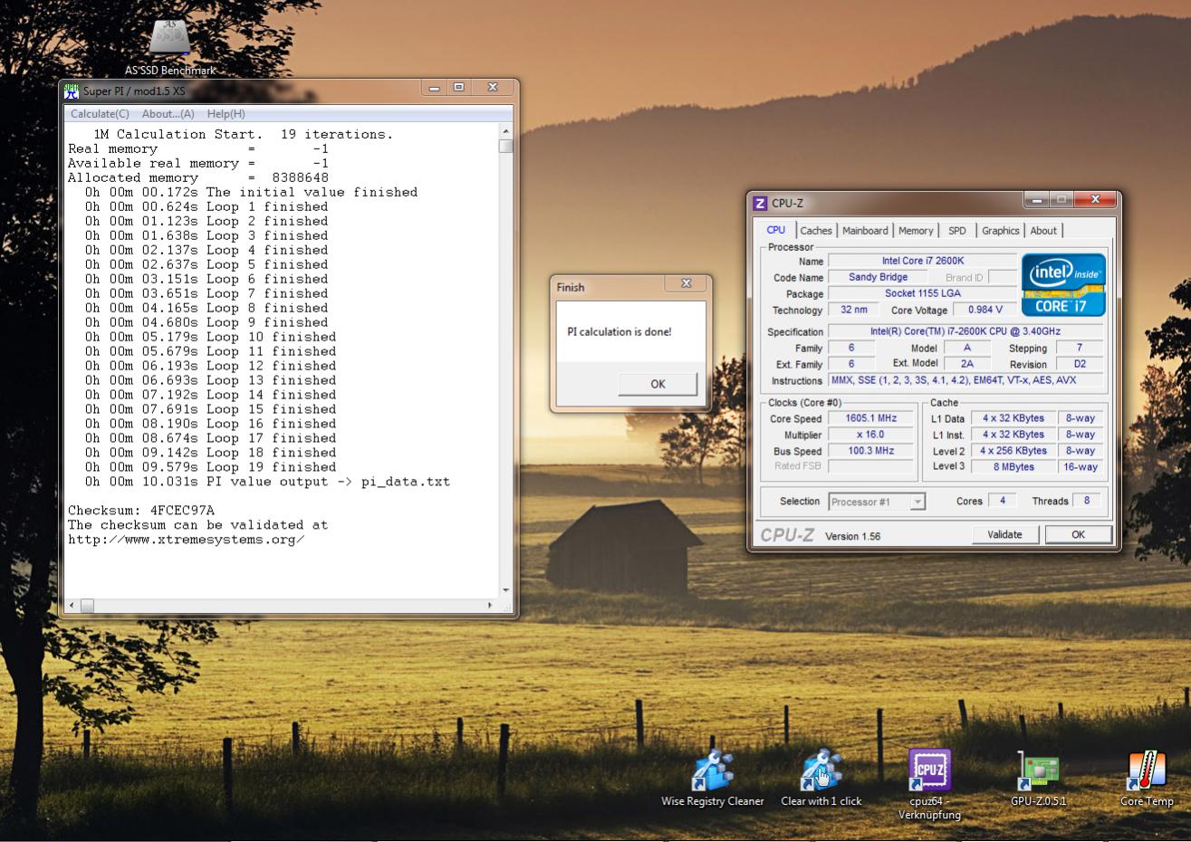Open GPU-Z.0.5.1 desktop shortcut
The image size is (1191, 842).
tap(1038, 779)
